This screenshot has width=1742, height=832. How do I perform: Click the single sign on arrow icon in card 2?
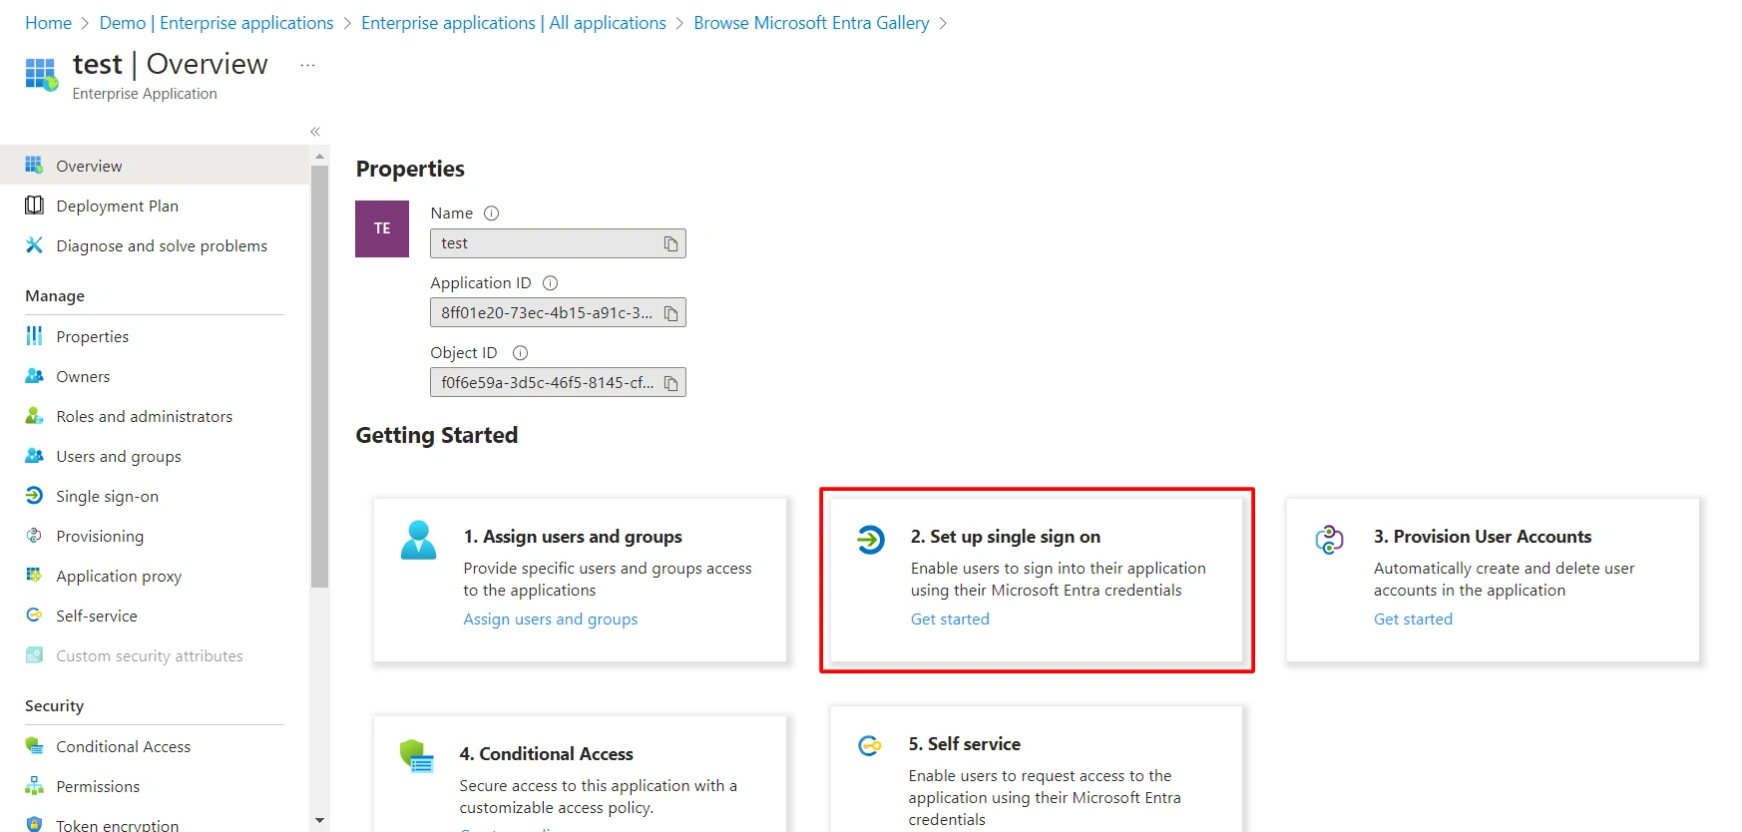click(870, 540)
